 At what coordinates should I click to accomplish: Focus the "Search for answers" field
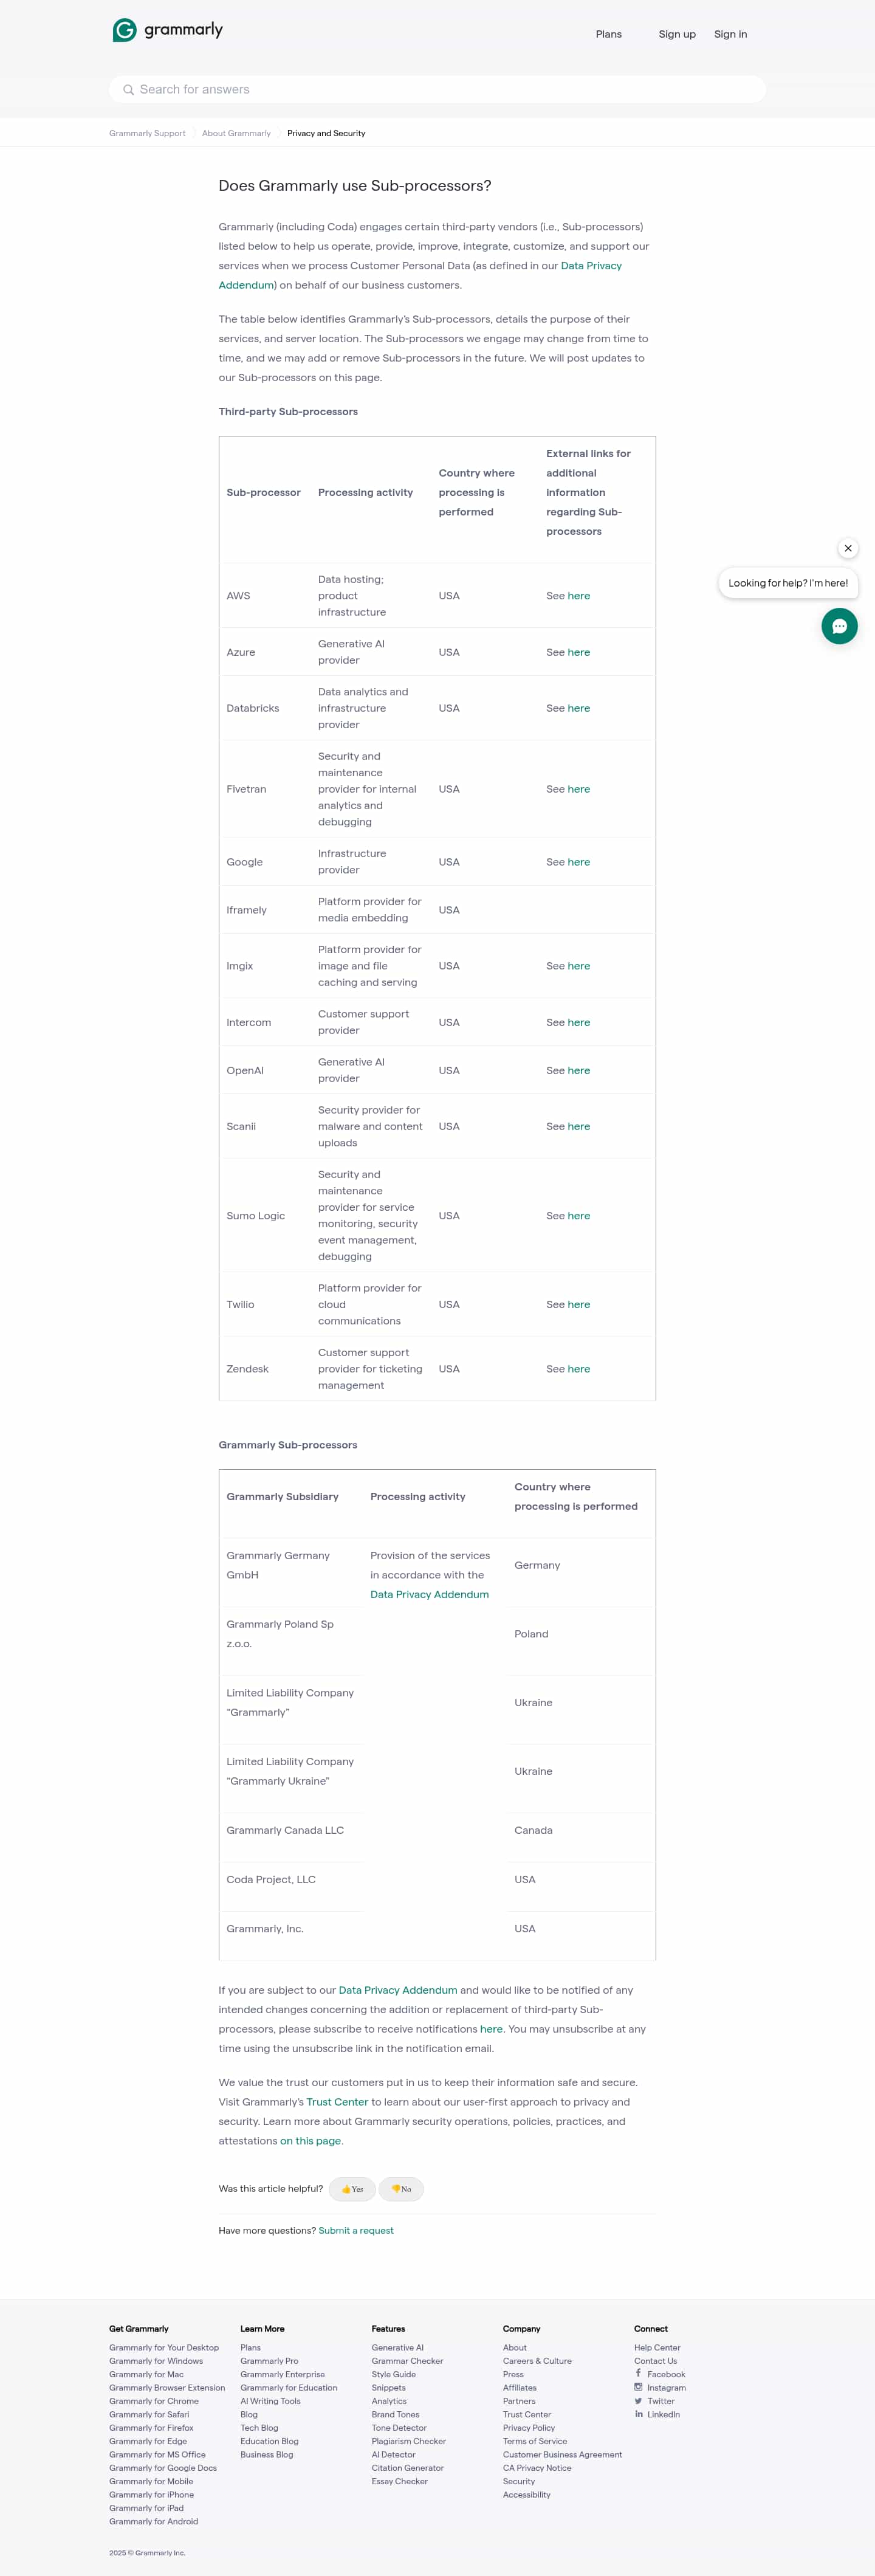coord(440,90)
